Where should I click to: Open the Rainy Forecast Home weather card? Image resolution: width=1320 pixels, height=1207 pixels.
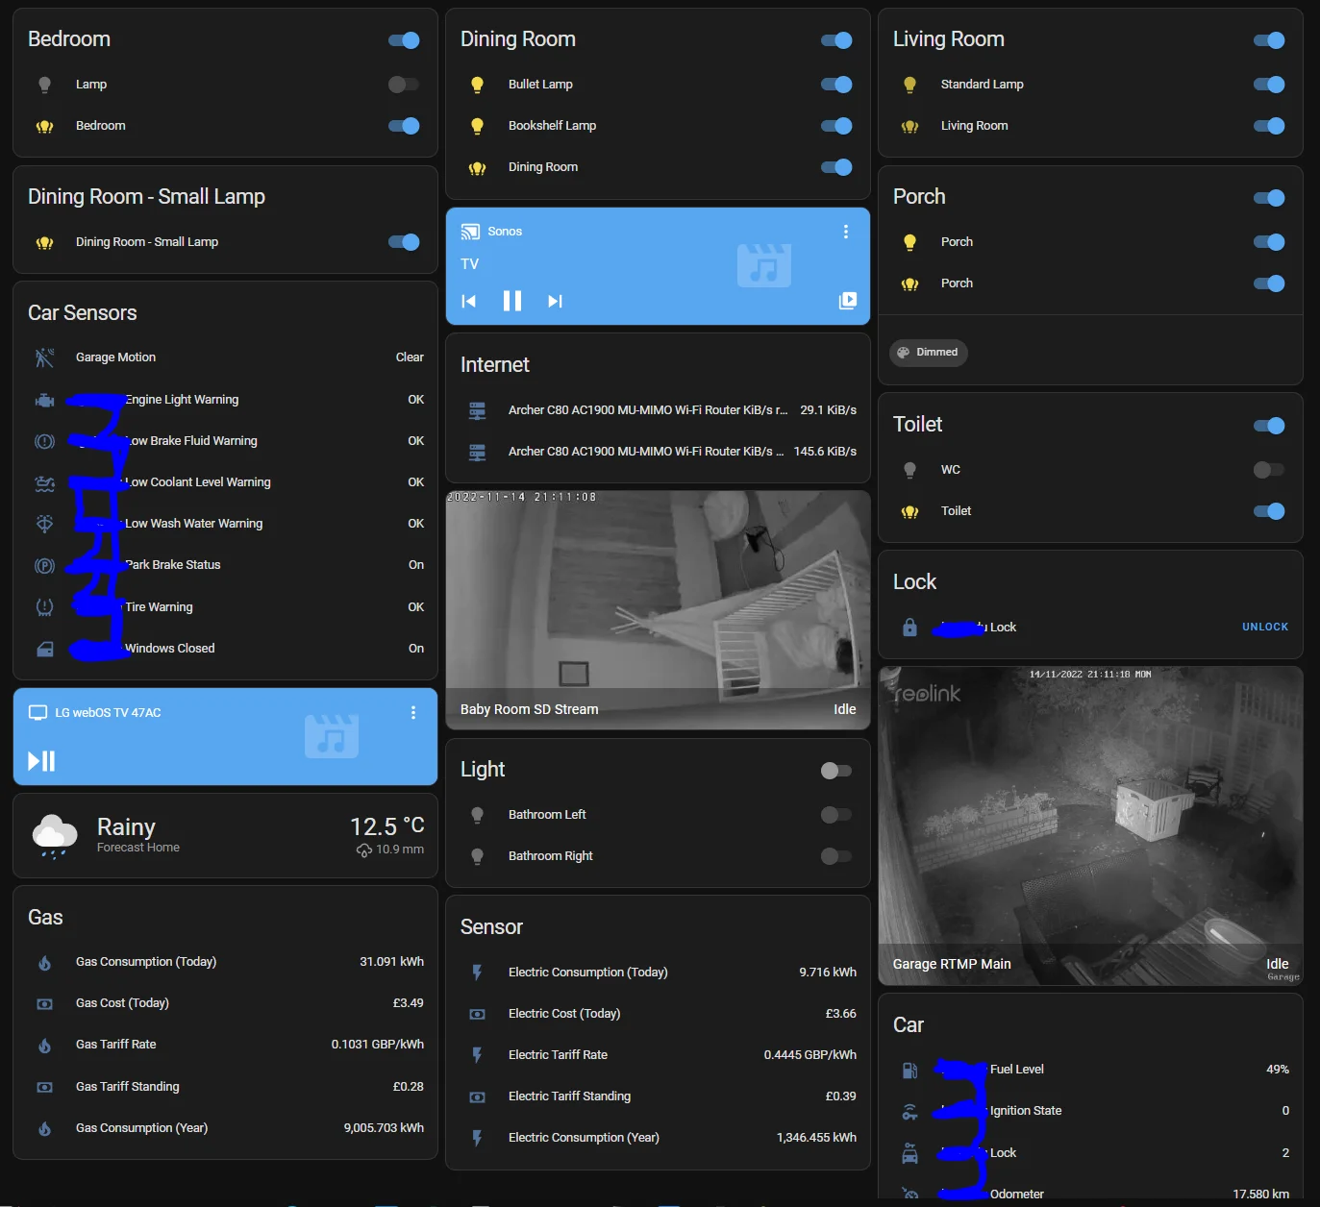click(x=225, y=836)
